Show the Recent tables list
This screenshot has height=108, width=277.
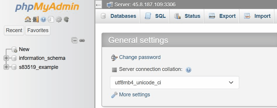14,30
